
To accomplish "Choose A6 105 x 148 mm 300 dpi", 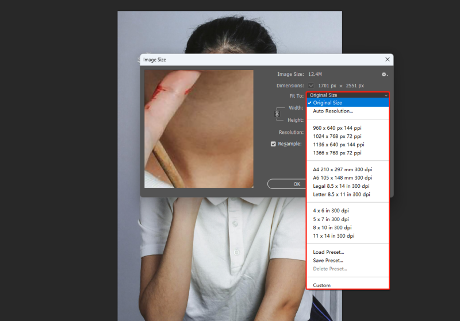I will (348, 178).
